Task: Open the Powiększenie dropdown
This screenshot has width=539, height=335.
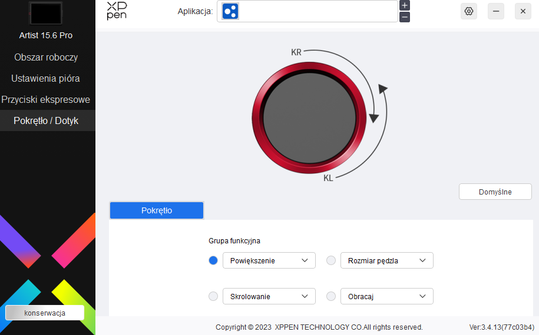Action: click(269, 260)
